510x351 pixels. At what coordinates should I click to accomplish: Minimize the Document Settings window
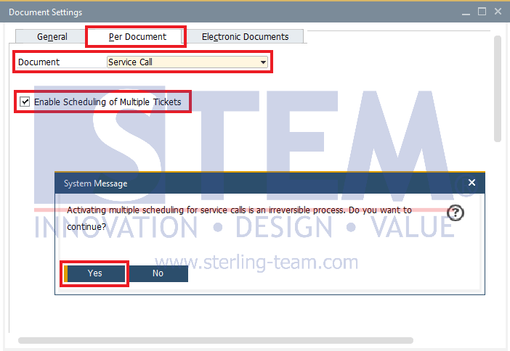[x=464, y=12]
